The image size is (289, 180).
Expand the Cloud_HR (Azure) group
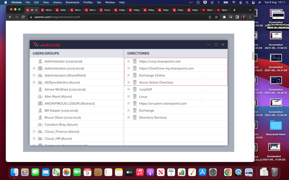coord(34,138)
